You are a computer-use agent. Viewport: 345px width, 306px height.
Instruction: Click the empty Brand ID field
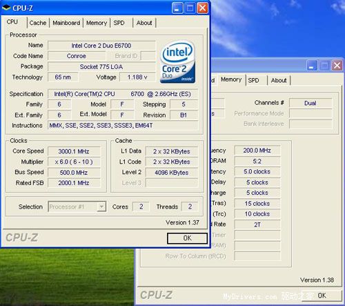(x=148, y=56)
